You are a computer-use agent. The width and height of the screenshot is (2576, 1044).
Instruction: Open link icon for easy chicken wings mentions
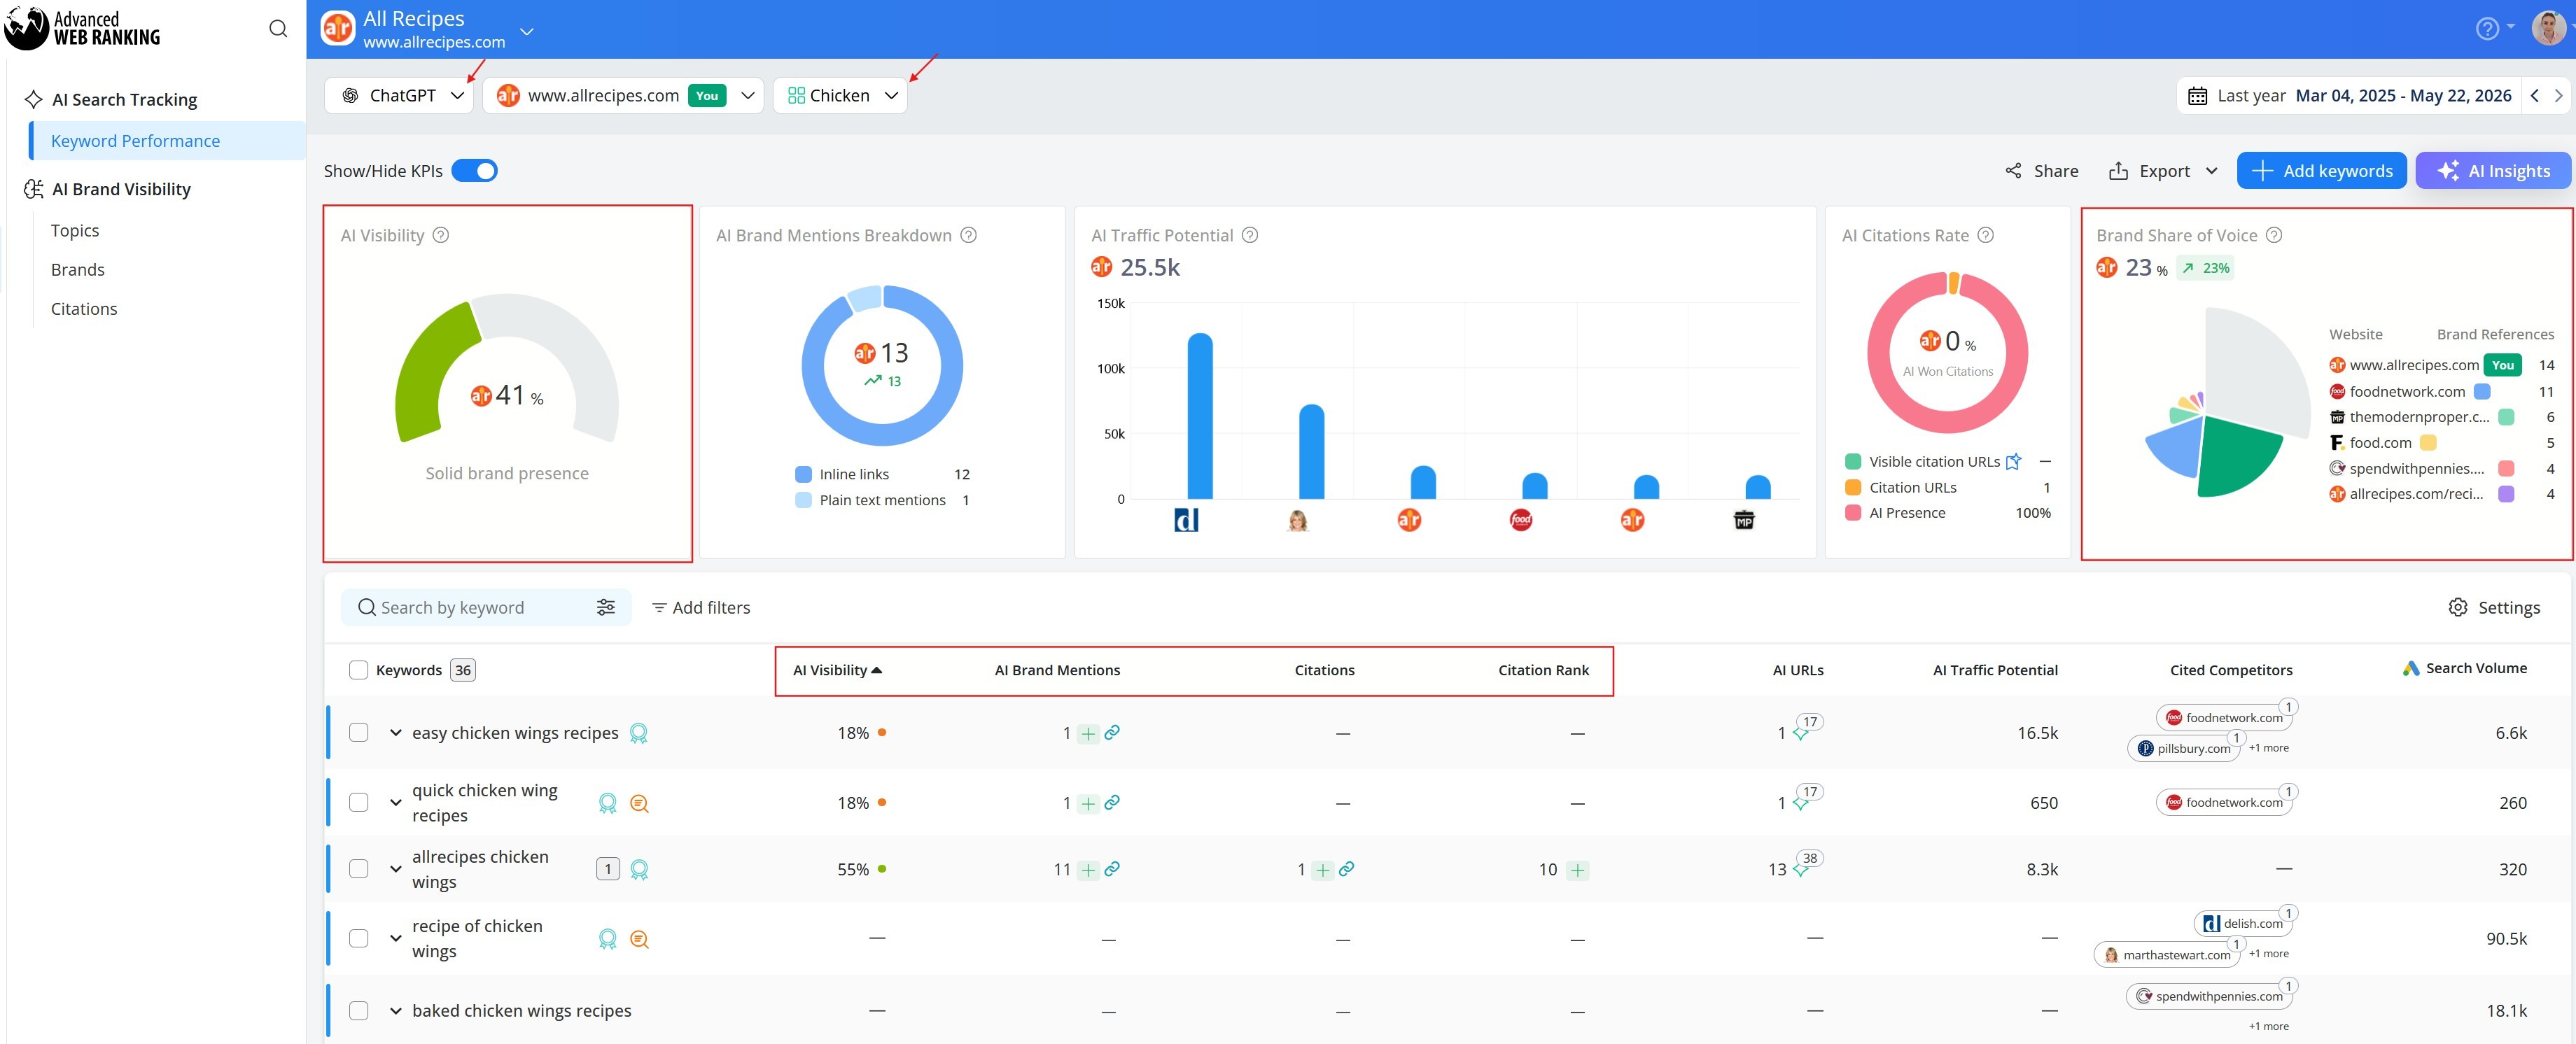(x=1112, y=732)
